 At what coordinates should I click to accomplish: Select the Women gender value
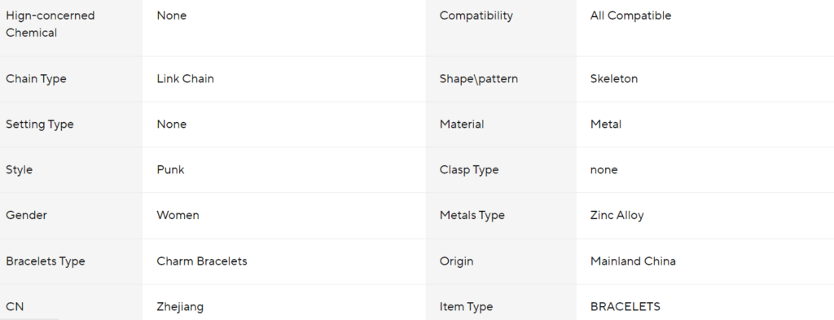(178, 215)
